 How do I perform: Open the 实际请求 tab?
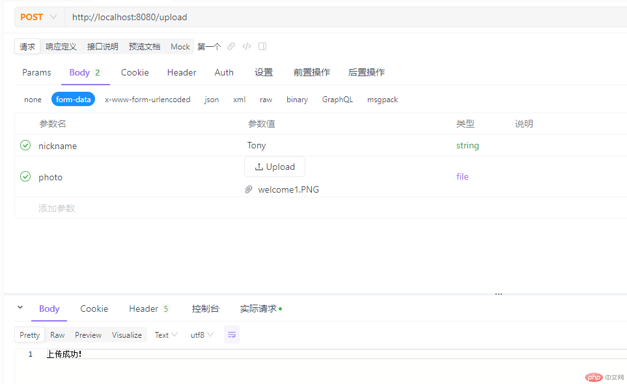(x=260, y=309)
